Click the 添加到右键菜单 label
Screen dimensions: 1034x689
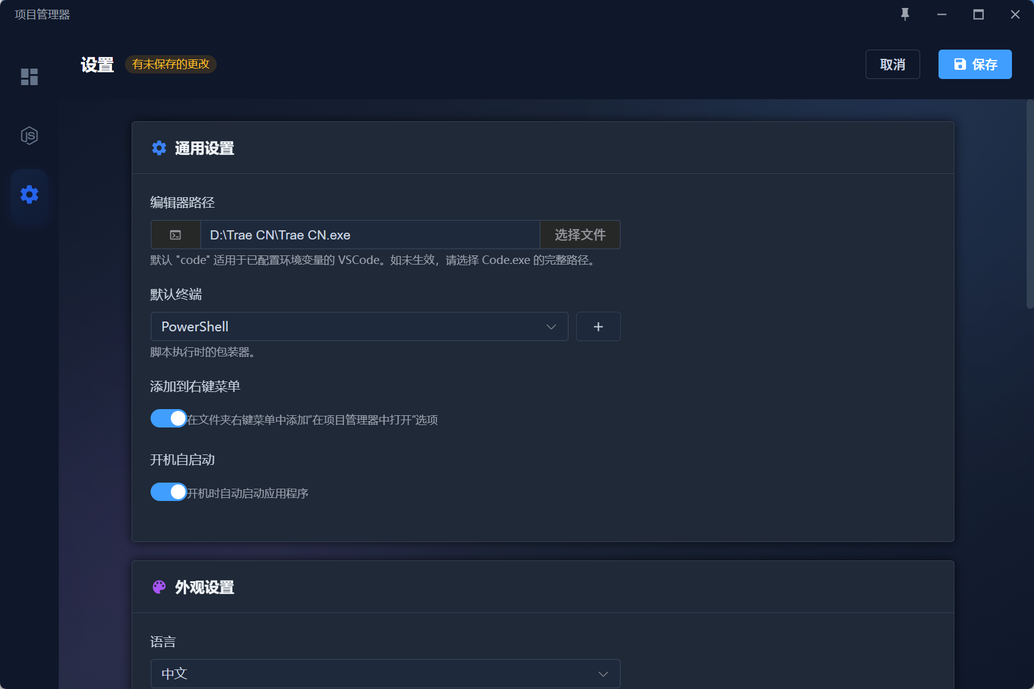coord(195,386)
